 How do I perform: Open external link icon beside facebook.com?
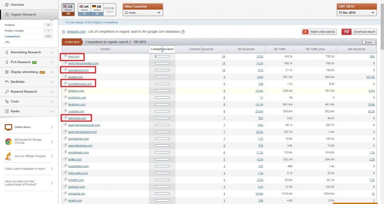pos(65,104)
